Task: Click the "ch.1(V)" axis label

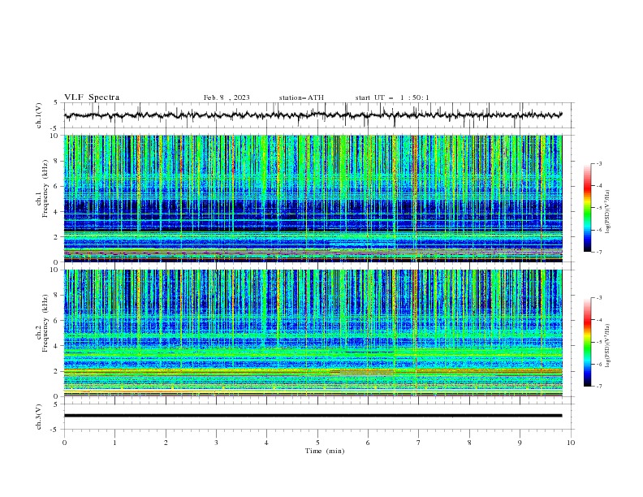Action: pos(39,115)
